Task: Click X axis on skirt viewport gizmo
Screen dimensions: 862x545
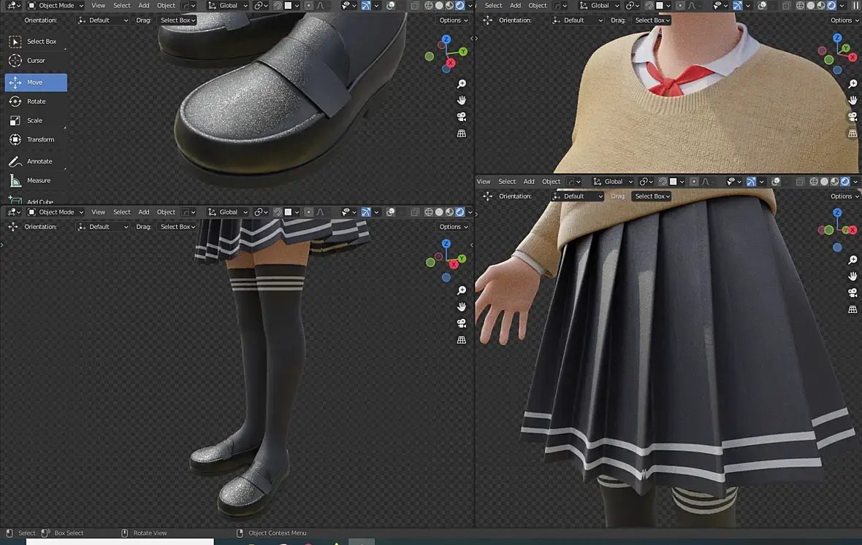Action: pos(853,230)
